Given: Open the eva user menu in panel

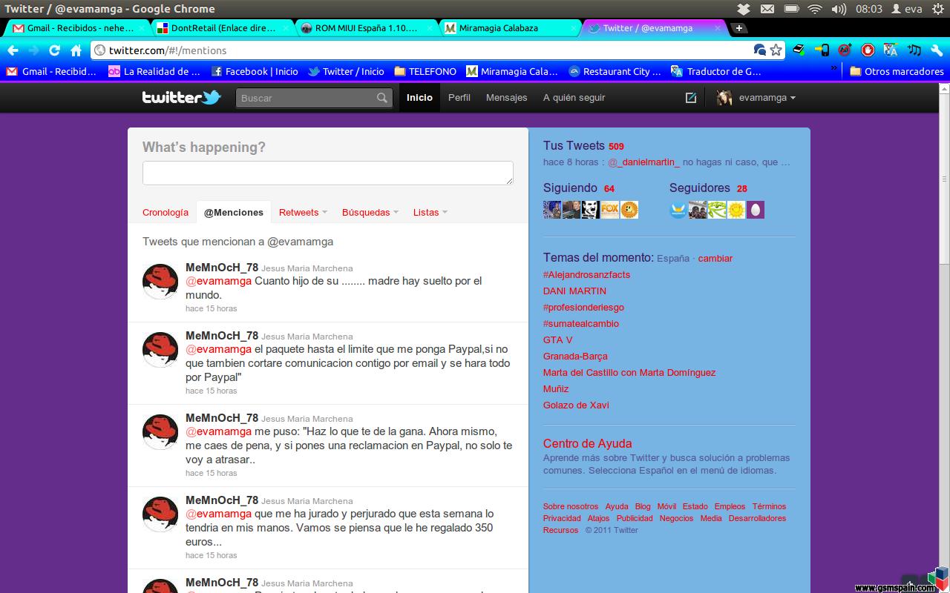Looking at the screenshot, I should 906,9.
